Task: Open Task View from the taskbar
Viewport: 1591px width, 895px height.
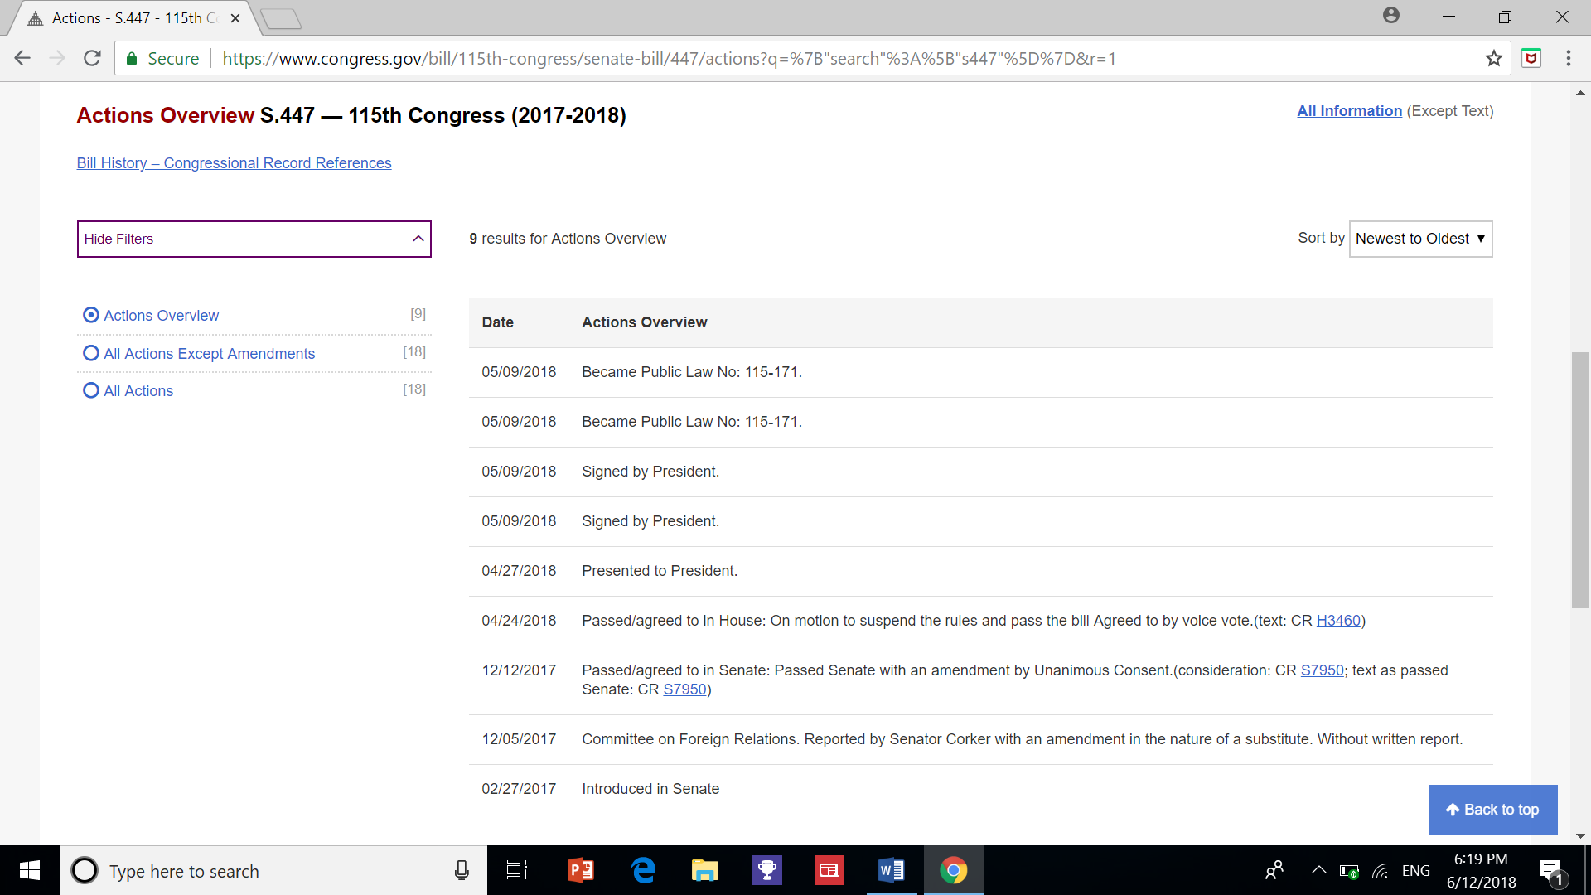Action: [x=517, y=870]
